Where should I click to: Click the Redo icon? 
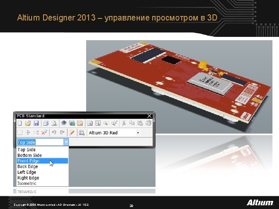pos(62,133)
